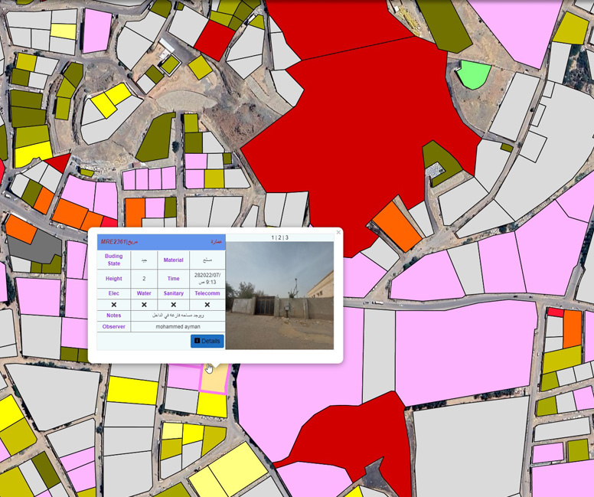Show photo number 1 in popup

click(273, 238)
